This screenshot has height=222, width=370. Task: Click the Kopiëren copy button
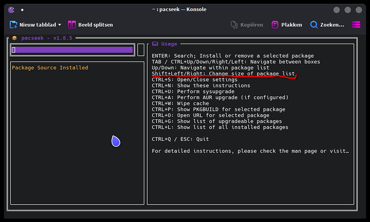247,25
